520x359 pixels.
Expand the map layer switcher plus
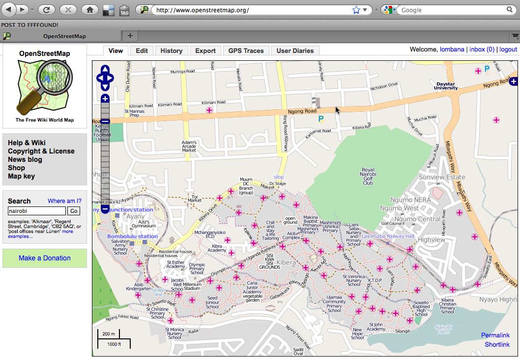[x=514, y=81]
